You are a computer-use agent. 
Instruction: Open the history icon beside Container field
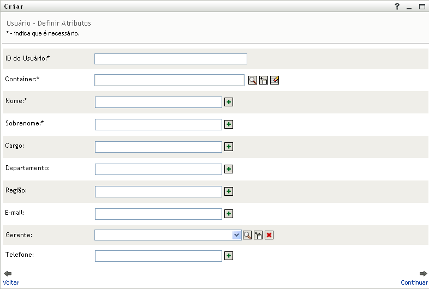[x=264, y=80]
